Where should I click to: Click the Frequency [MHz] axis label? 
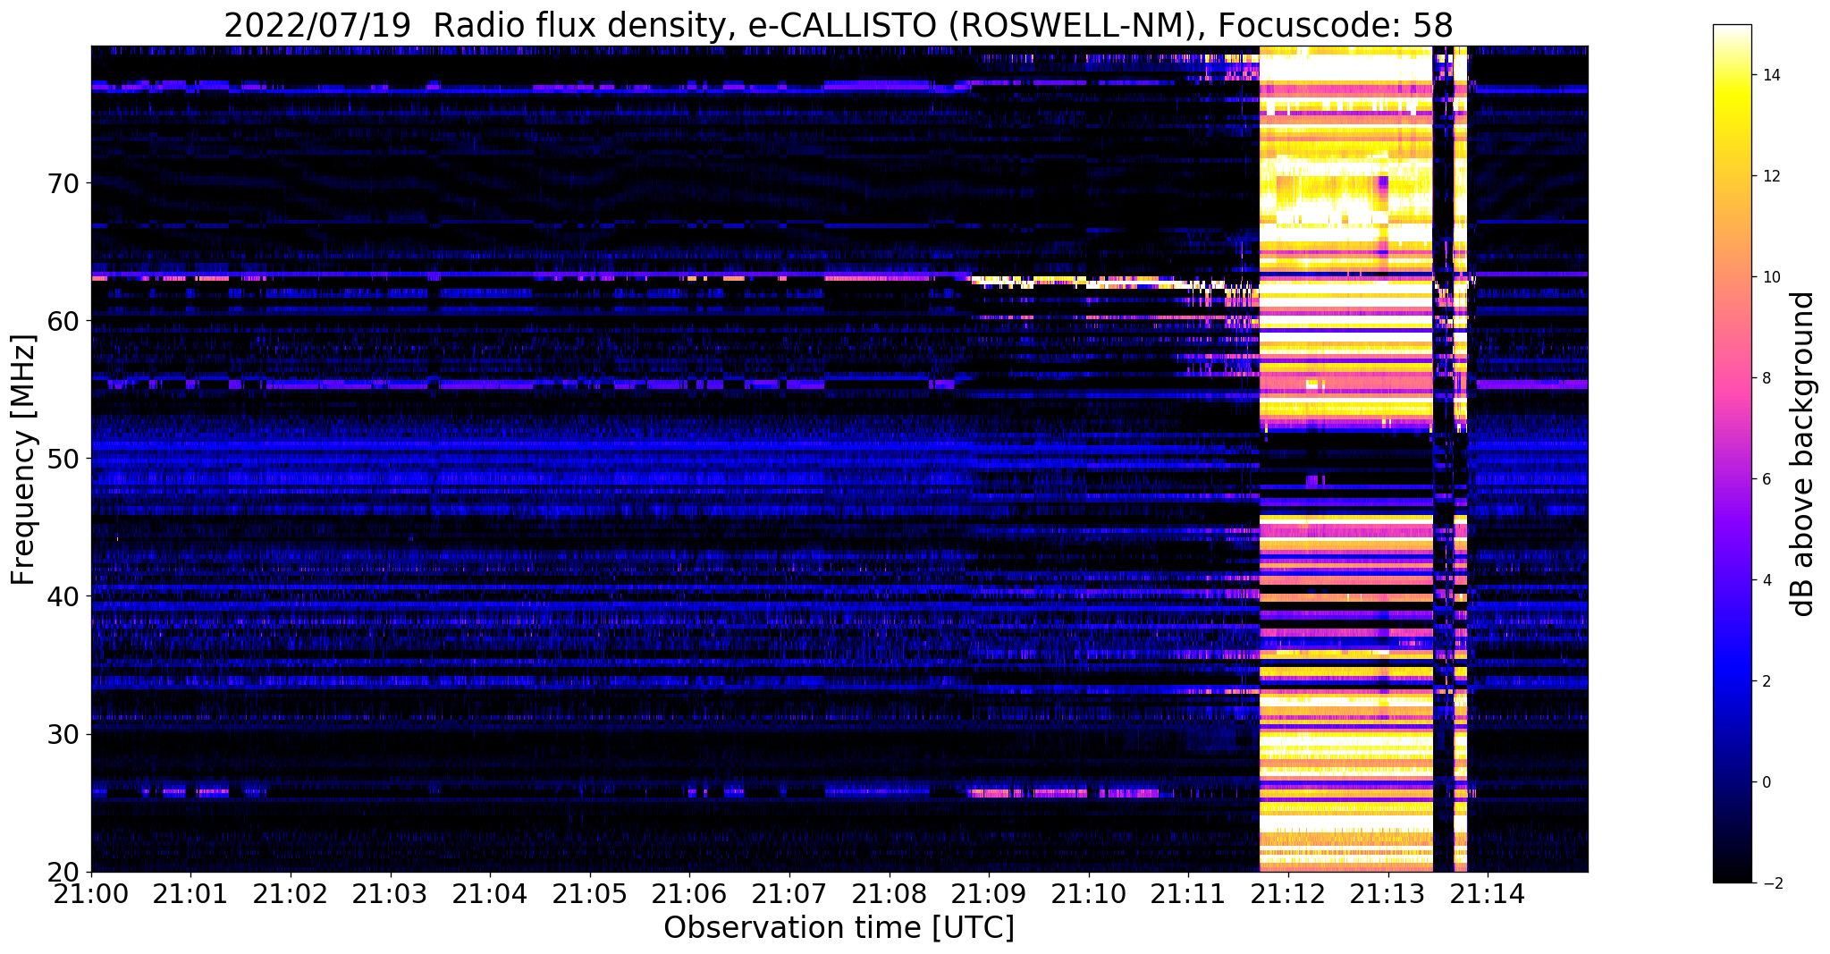[23, 460]
